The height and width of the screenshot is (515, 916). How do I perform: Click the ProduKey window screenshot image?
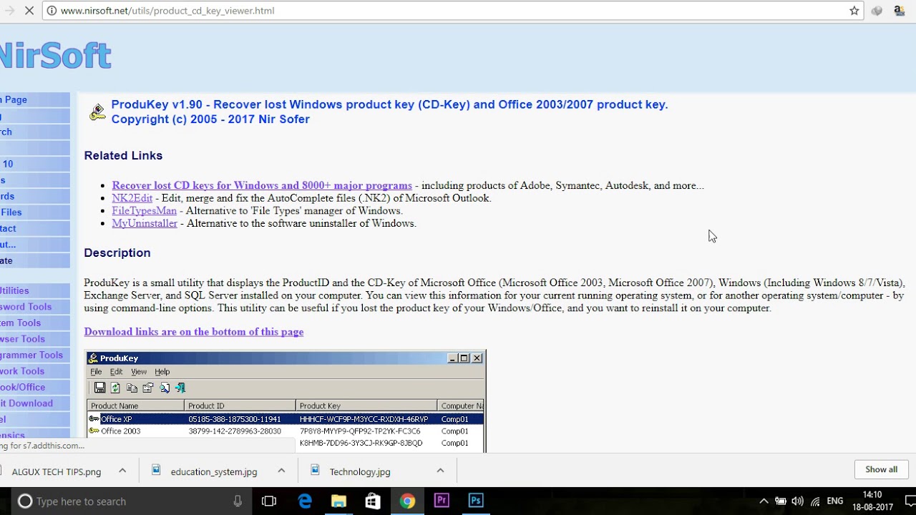[x=285, y=401]
